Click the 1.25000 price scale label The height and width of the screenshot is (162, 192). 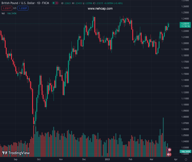pyautogui.click(x=185, y=12)
